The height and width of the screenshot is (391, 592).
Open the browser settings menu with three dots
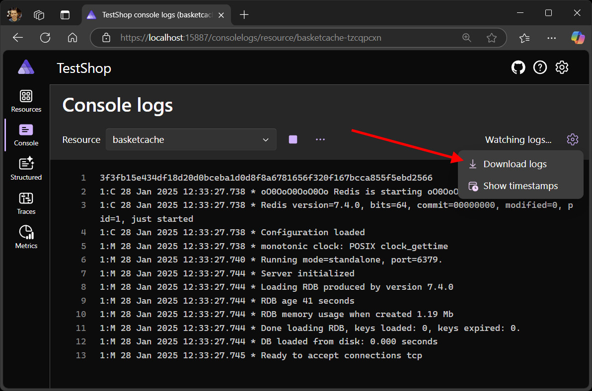[x=551, y=37]
